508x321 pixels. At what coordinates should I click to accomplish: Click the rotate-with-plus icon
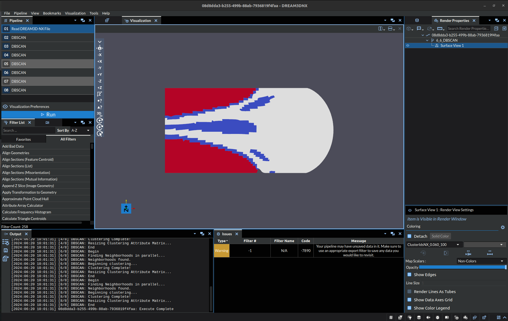100,127
